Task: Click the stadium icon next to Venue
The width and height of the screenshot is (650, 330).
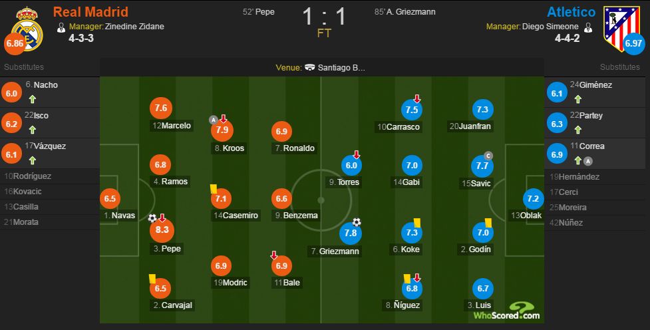Action: [x=309, y=67]
